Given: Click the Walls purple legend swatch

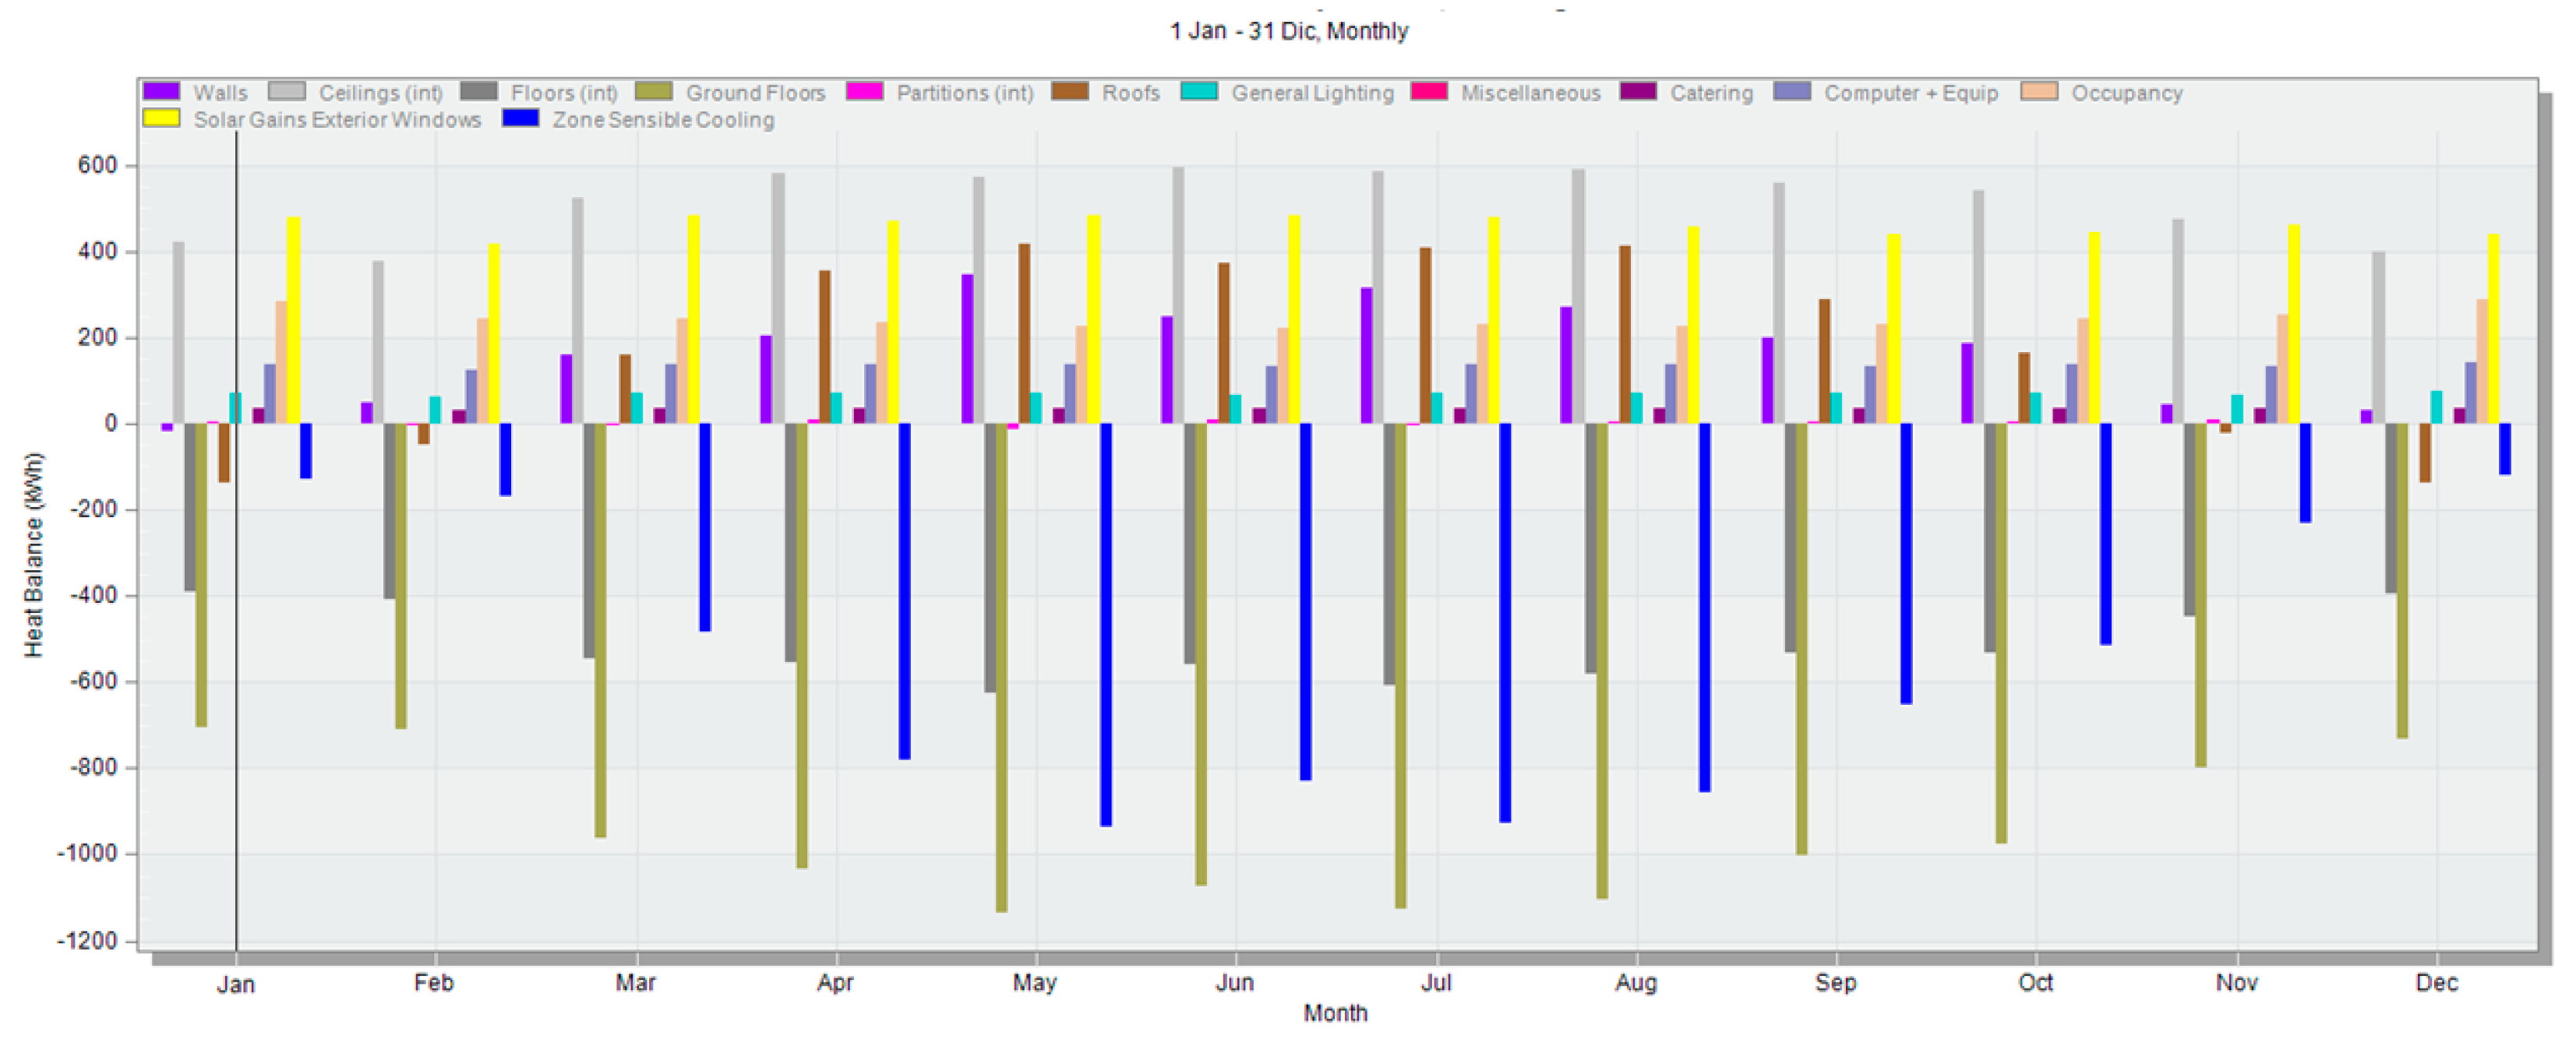Looking at the screenshot, I should tap(161, 92).
